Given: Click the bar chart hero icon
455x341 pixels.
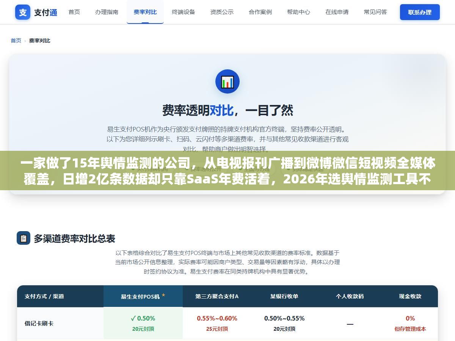Looking at the screenshot, I should [x=227, y=81].
